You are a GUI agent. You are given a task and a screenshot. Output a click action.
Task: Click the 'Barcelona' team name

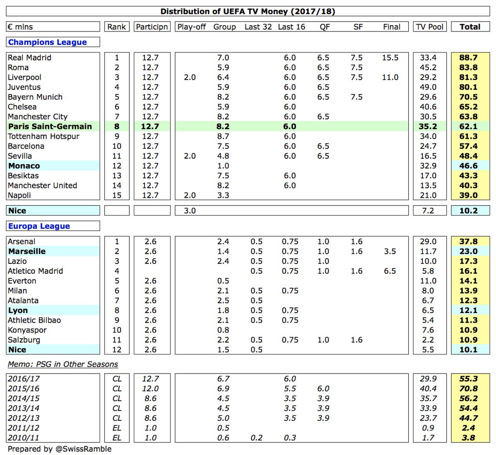(x=26, y=146)
